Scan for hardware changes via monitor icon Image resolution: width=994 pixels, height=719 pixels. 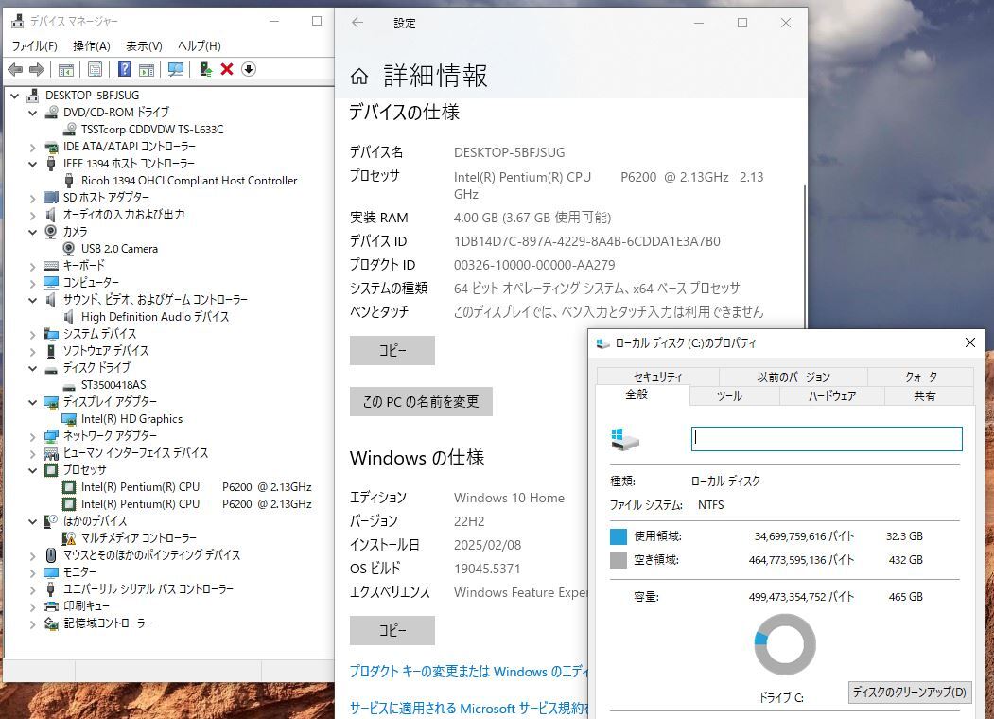pyautogui.click(x=176, y=69)
